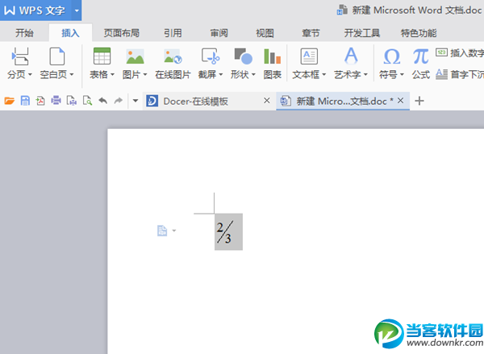484x354 pixels.
Task: Switch to the Docer-在线模板 document tab
Action: 209,101
